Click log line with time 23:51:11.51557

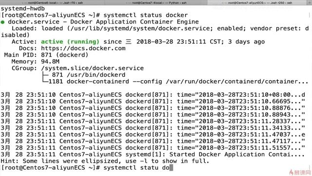[153, 148]
